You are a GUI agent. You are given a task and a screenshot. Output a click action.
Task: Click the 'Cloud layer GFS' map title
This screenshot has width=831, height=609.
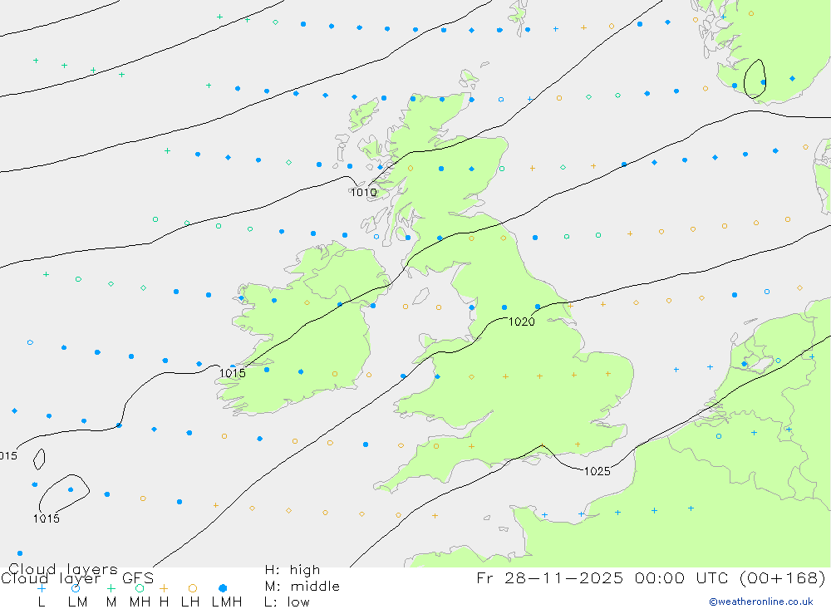[77, 578]
